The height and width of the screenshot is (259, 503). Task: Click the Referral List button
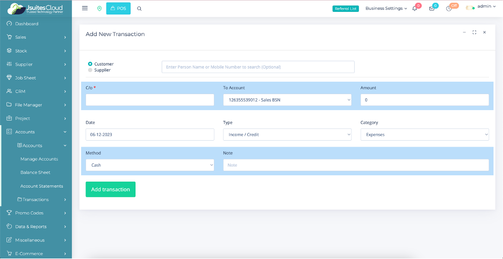(x=346, y=9)
